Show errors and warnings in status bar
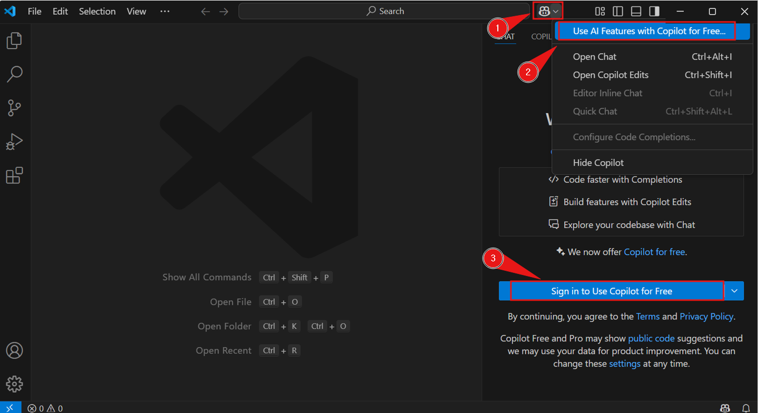The width and height of the screenshot is (758, 413). click(x=45, y=408)
